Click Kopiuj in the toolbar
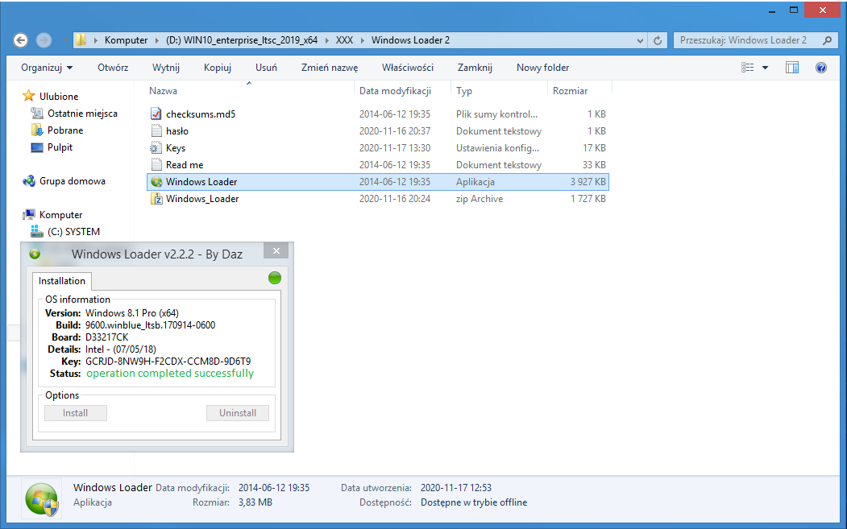847x529 pixels. tap(218, 68)
